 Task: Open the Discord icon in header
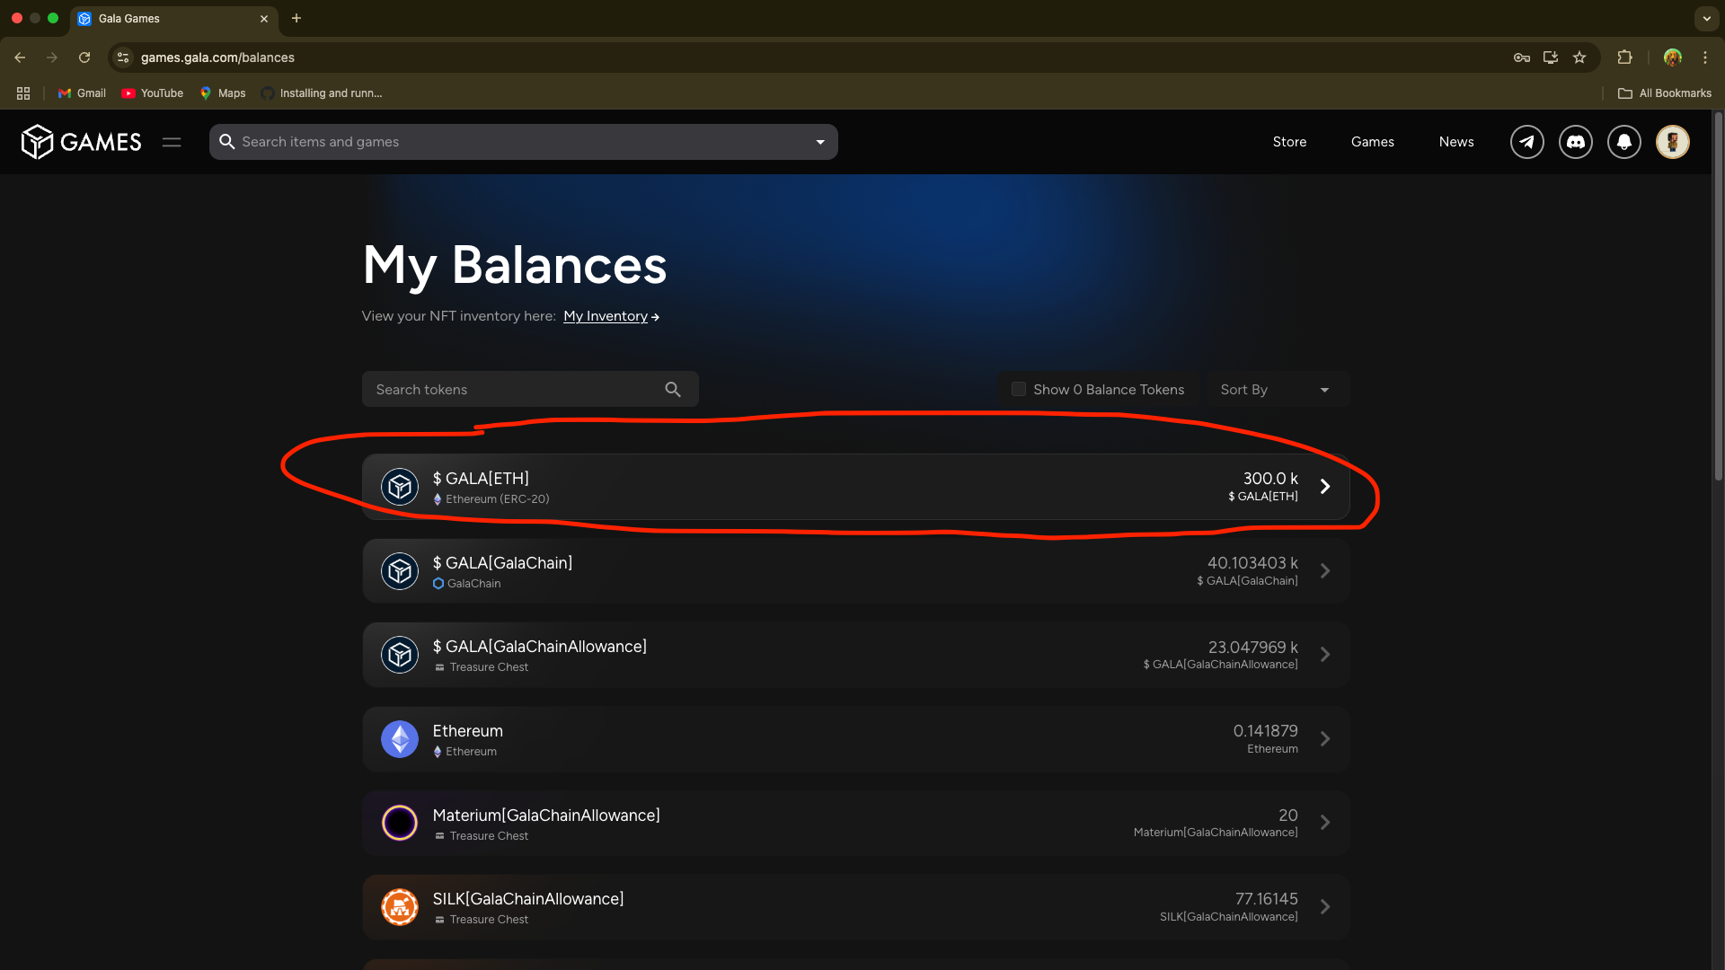1575,142
